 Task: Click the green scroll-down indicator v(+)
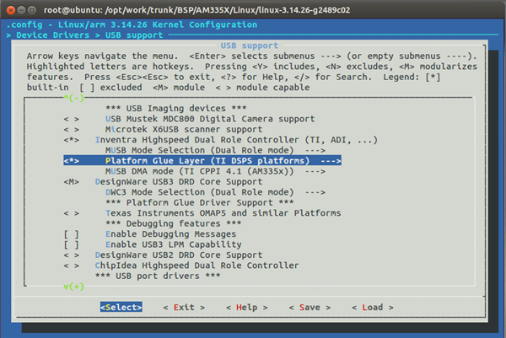[74, 287]
